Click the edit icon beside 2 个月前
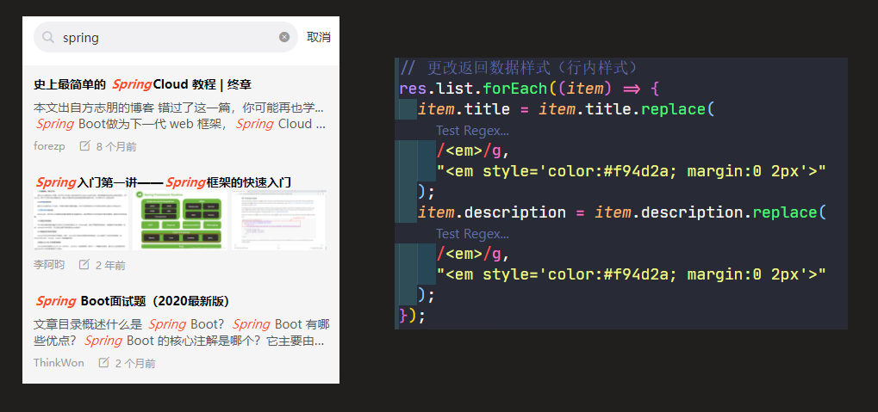Image resolution: width=878 pixels, height=412 pixels. tap(103, 362)
